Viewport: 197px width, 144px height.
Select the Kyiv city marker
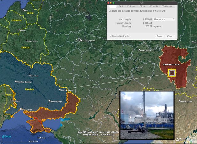point(29,75)
